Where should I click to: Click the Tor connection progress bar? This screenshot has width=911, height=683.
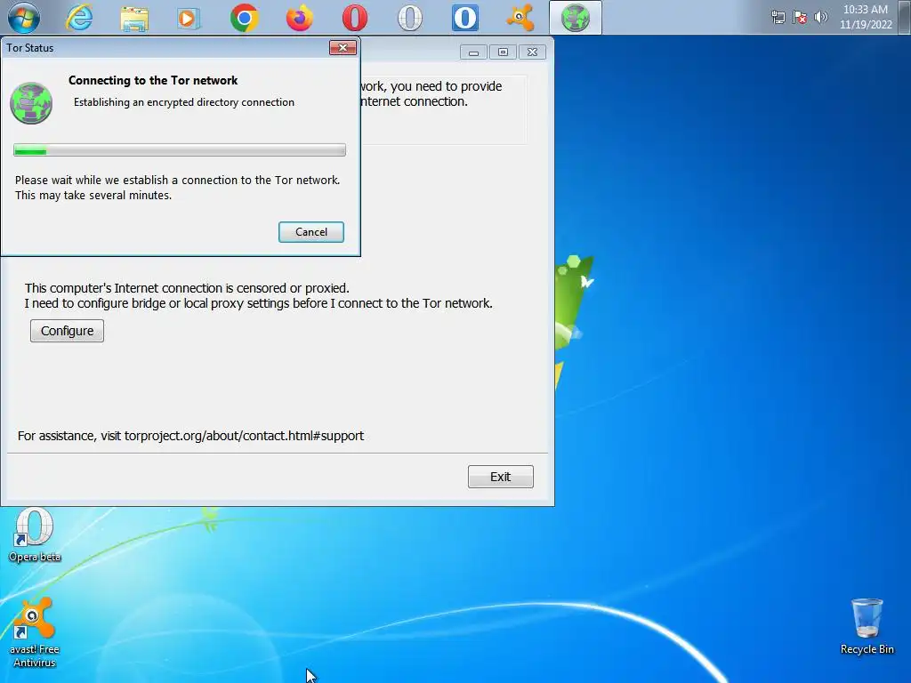180,150
